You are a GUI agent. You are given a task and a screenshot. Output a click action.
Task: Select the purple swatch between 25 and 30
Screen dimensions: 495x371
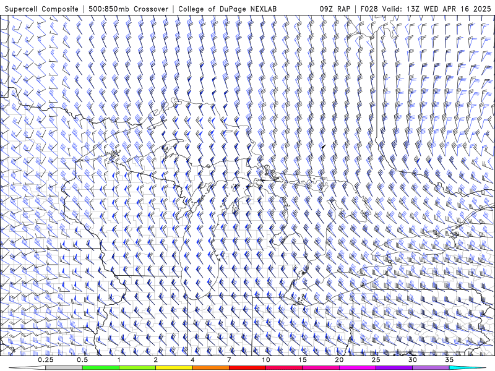[394, 368]
